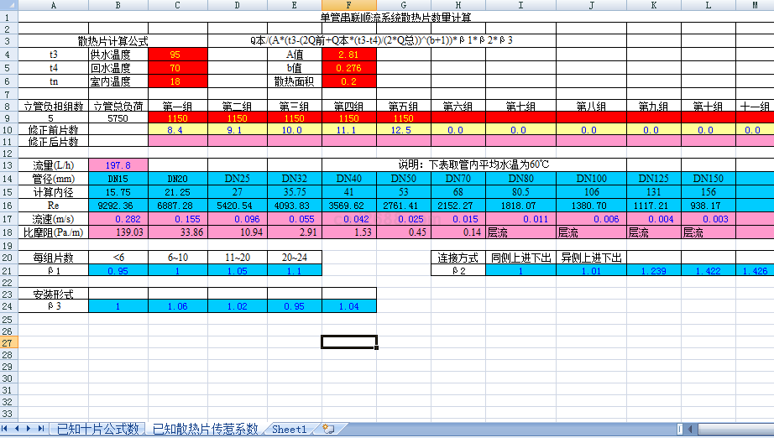
Task: Select column F header
Action: point(348,5)
